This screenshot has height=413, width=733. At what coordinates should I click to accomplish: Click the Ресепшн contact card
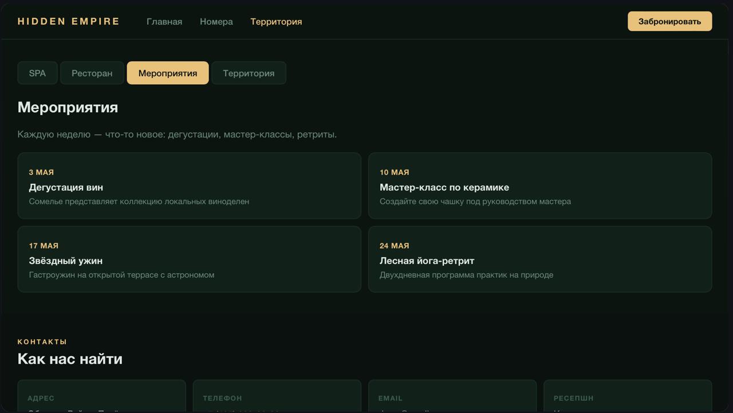coord(627,398)
